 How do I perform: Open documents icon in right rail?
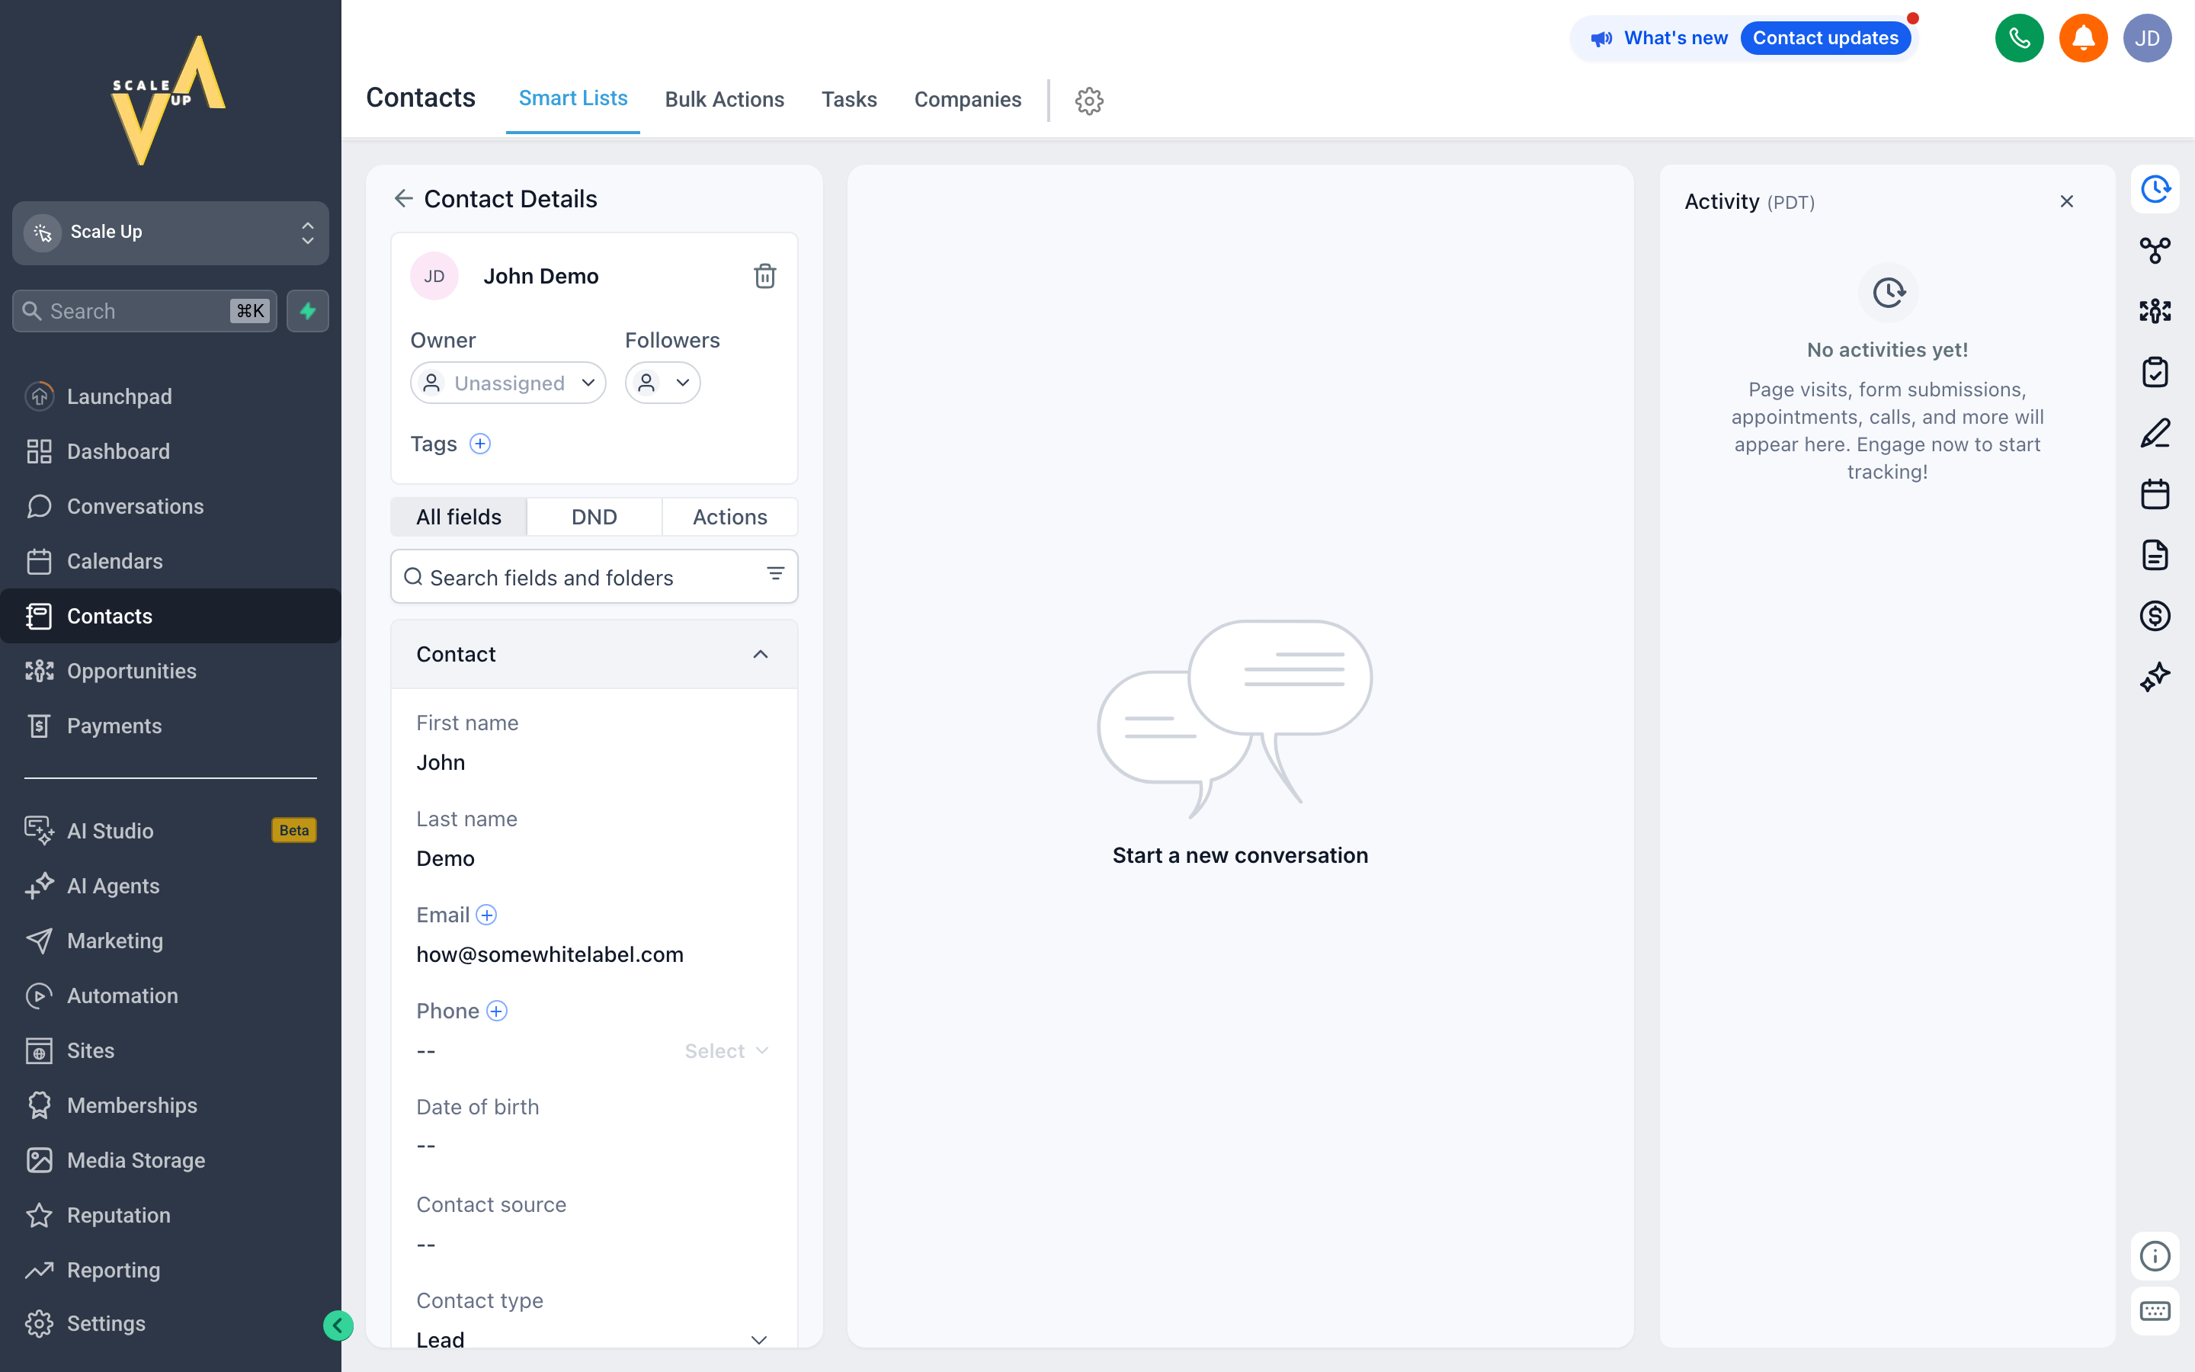2155,554
